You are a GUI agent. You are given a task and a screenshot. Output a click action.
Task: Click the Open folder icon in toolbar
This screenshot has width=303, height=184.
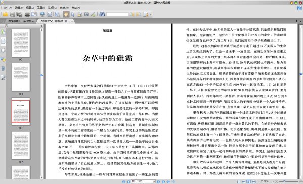[x=5, y=14]
